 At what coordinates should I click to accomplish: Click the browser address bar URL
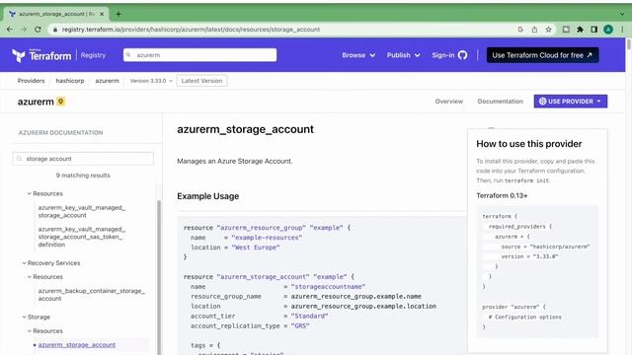click(191, 30)
